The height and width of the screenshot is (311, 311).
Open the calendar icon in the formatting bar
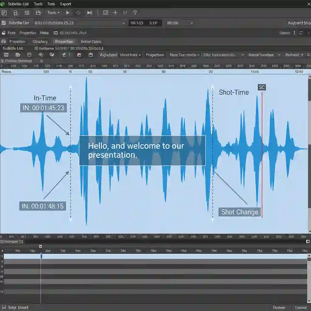pyautogui.click(x=91, y=55)
